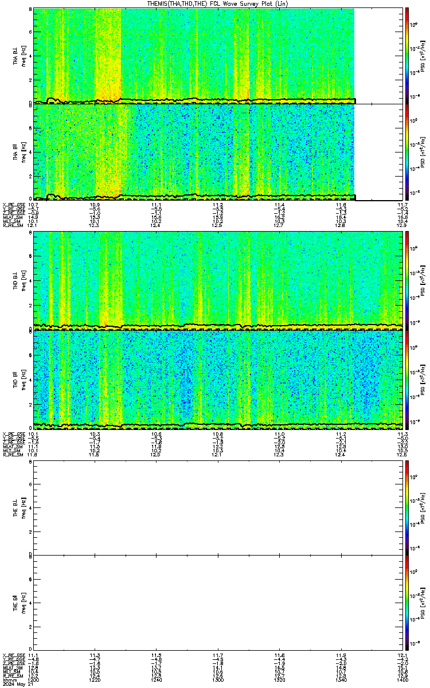Screen dimensions: 430x688
Task: Click the '1400' time label at the bottom
Action: [x=402, y=681]
